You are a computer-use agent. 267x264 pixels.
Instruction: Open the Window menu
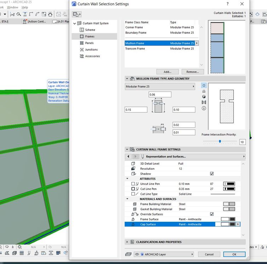pos(12,7)
